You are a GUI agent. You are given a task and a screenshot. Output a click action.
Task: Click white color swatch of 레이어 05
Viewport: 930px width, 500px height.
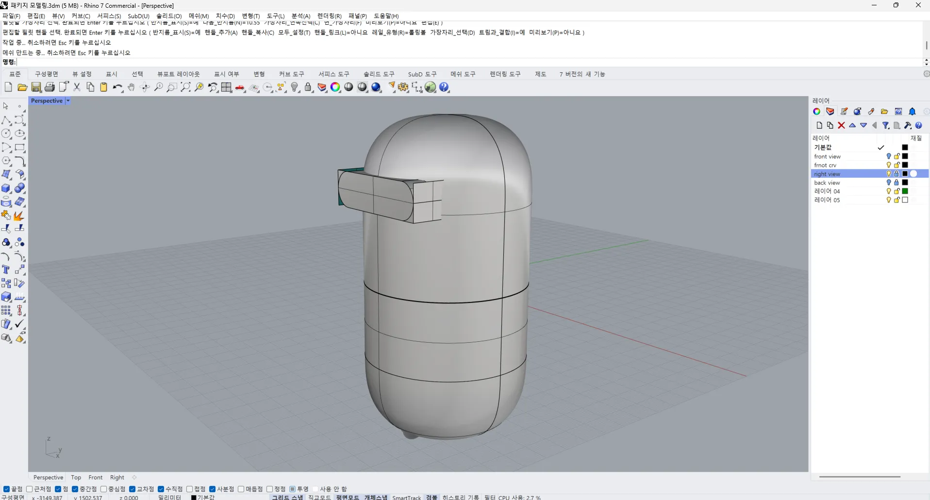(x=905, y=200)
